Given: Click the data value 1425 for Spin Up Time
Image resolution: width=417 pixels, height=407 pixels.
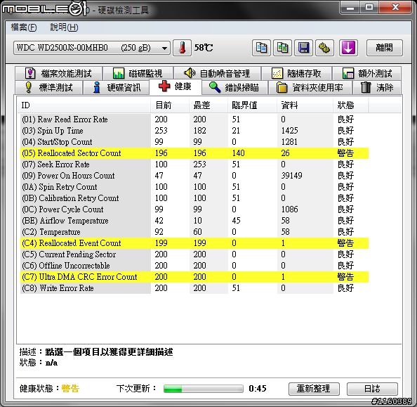Looking at the screenshot, I should pyautogui.click(x=290, y=131).
